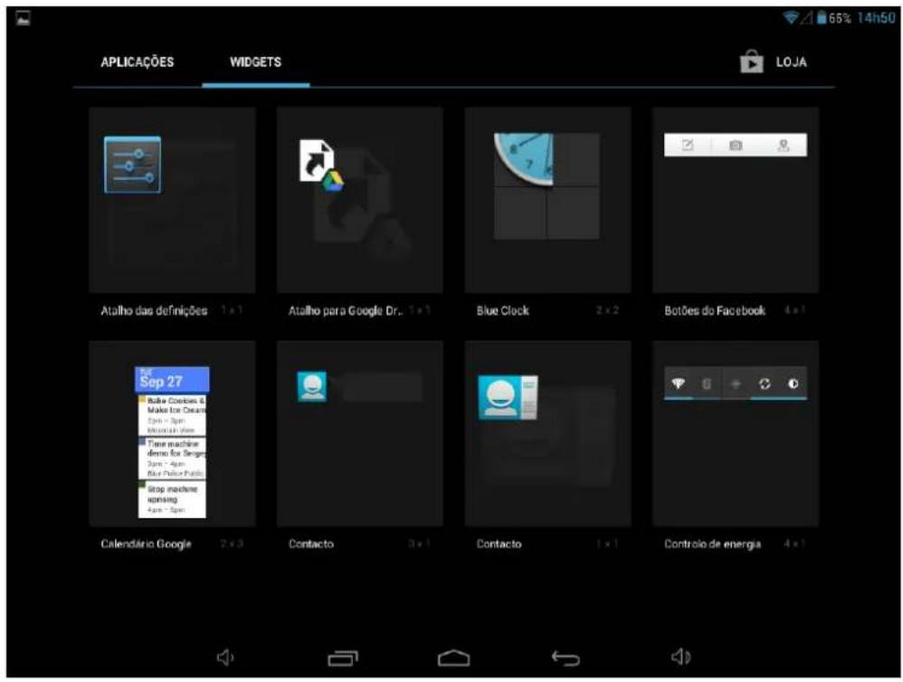Click the 'Atalho para Google Dr..' label
Viewport: 903px width, 682px height.
coord(346,311)
